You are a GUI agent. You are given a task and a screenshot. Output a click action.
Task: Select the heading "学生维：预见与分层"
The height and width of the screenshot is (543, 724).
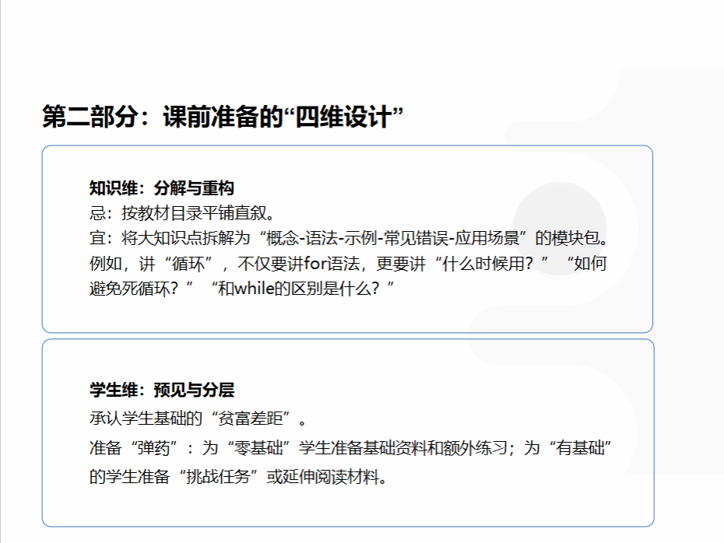pos(162,390)
